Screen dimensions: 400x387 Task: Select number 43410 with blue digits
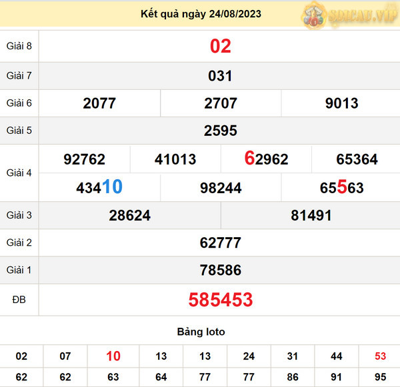[99, 188]
